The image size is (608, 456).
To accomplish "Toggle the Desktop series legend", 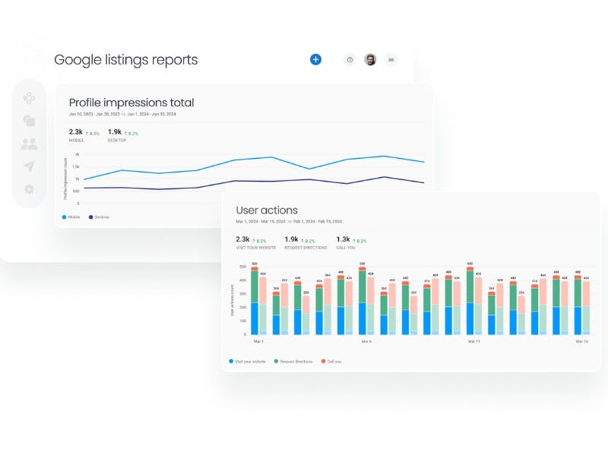I will coord(100,217).
